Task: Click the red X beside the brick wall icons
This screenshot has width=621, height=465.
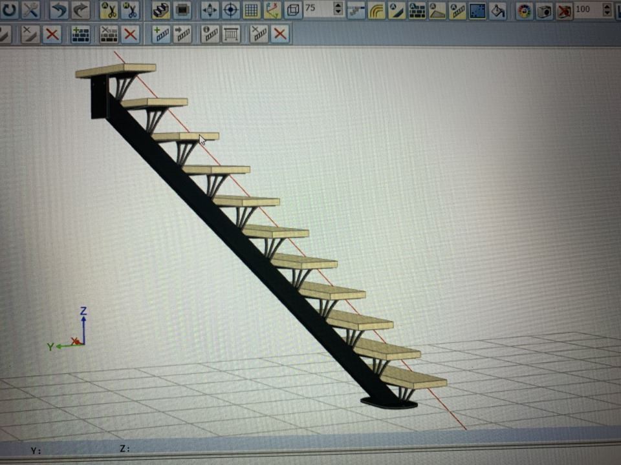Action: pyautogui.click(x=130, y=34)
